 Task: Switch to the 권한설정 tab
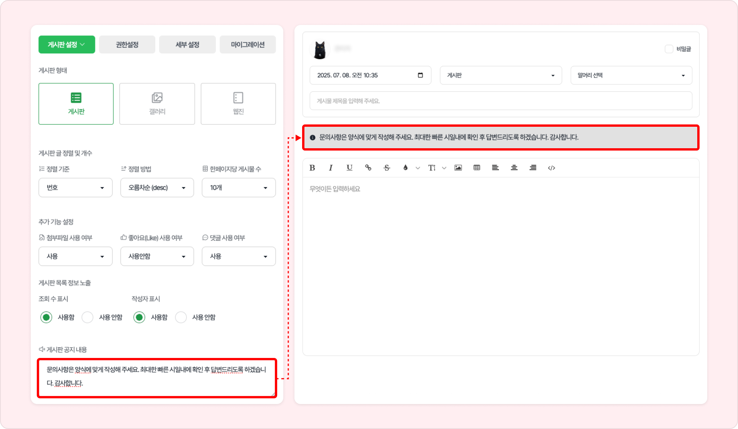pyautogui.click(x=127, y=45)
